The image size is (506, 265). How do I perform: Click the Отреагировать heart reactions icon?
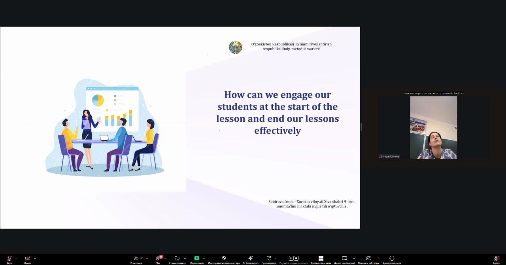pos(177,258)
